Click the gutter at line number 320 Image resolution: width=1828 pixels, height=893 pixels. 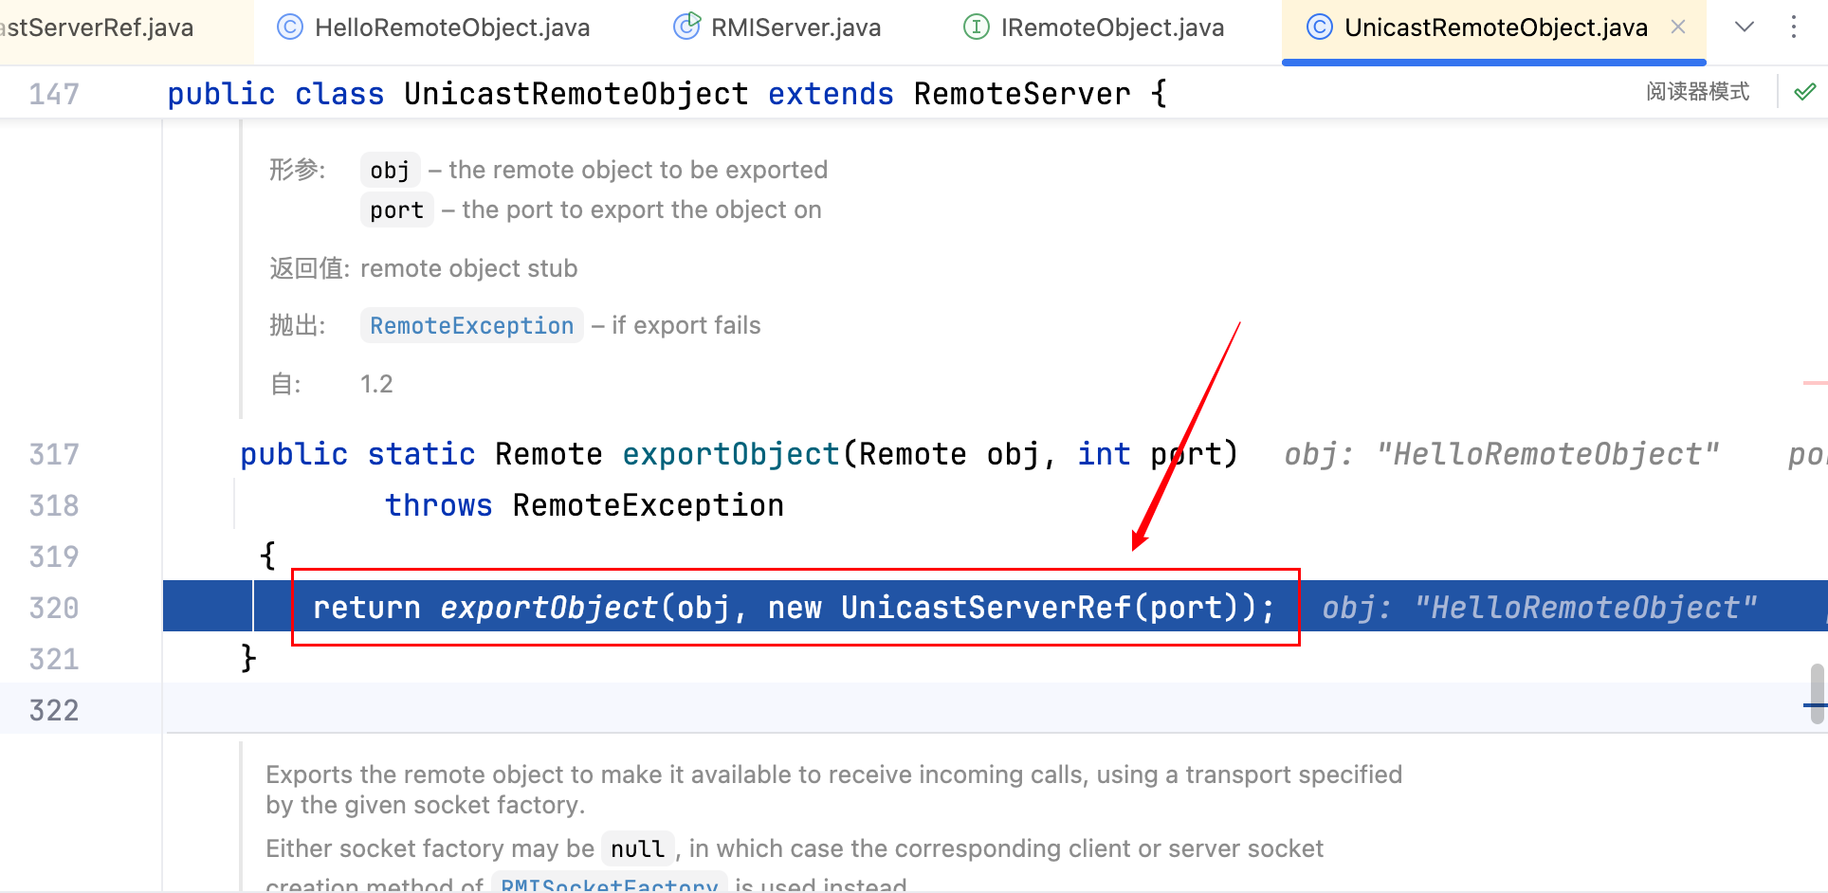[x=54, y=608]
